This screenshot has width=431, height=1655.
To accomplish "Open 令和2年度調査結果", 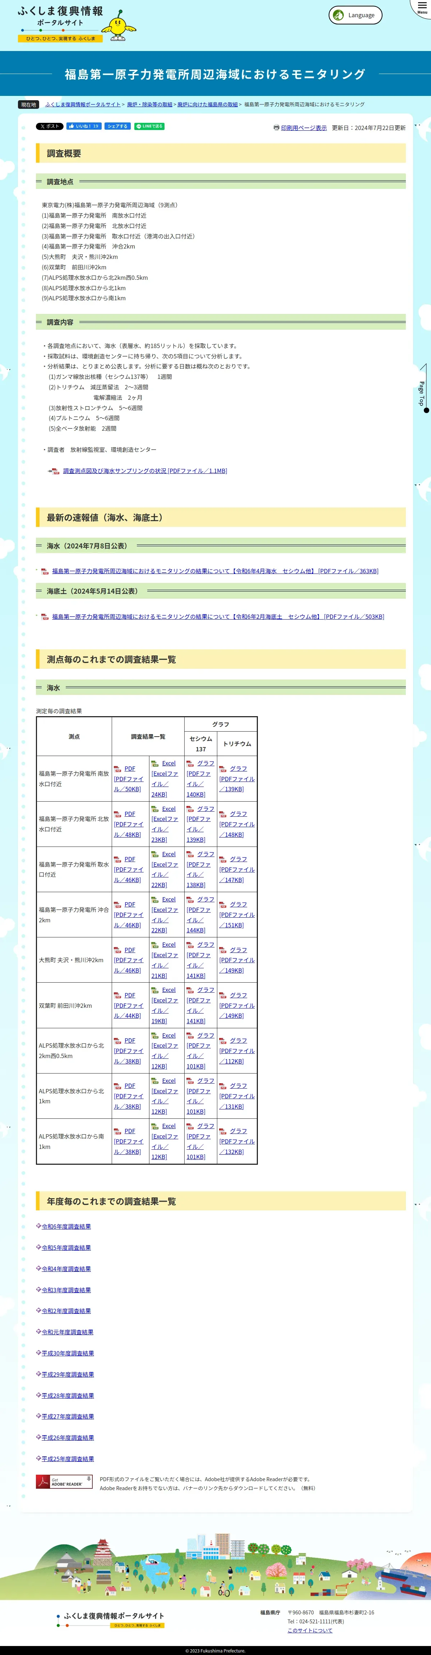I will (x=66, y=1311).
